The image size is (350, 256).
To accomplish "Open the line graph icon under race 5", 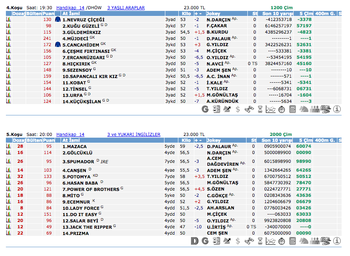I will [271, 241].
